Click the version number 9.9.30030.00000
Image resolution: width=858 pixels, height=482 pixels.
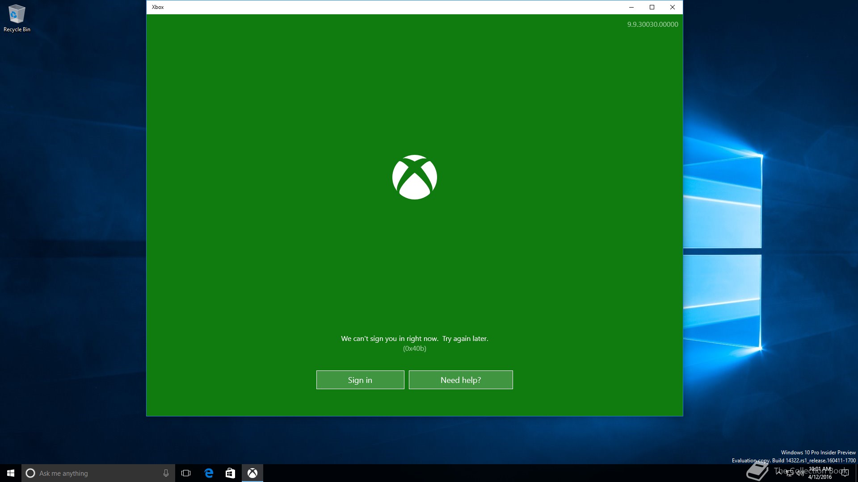(652, 25)
